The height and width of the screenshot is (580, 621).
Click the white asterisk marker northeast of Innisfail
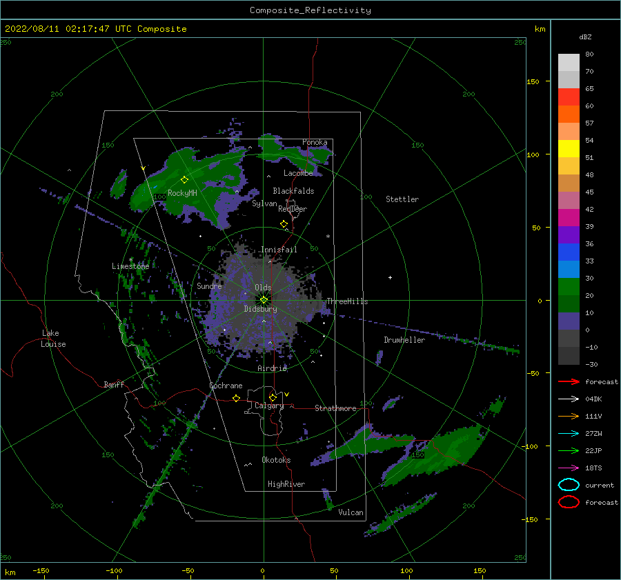coord(328,237)
